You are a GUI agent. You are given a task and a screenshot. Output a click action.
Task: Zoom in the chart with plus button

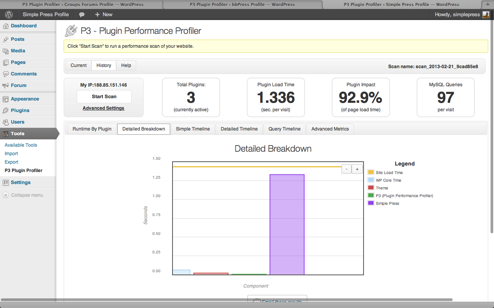coord(357,169)
